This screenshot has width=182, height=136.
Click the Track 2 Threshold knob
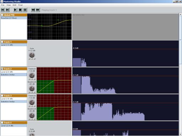click(x=32, y=75)
